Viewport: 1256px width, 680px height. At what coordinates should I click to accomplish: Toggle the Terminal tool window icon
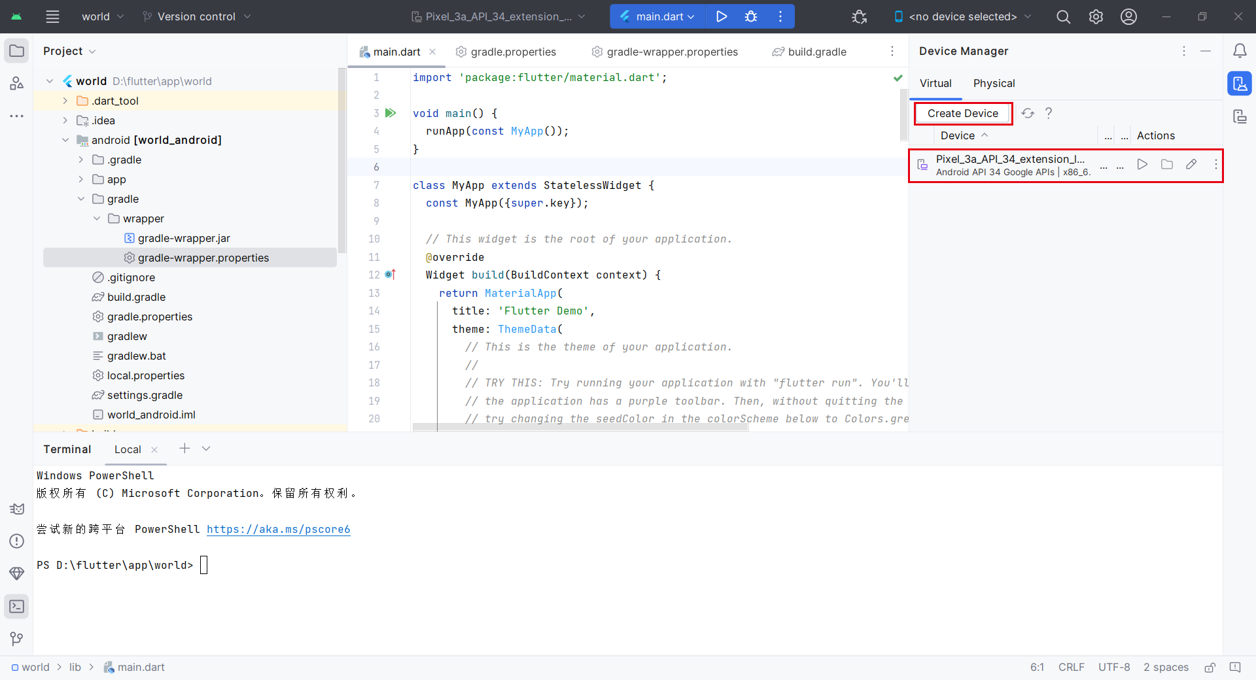pyautogui.click(x=17, y=606)
